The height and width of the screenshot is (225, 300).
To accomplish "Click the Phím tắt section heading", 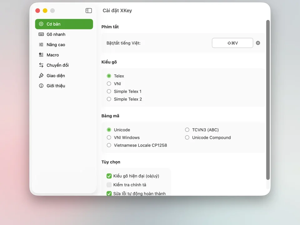I will click(x=110, y=27).
